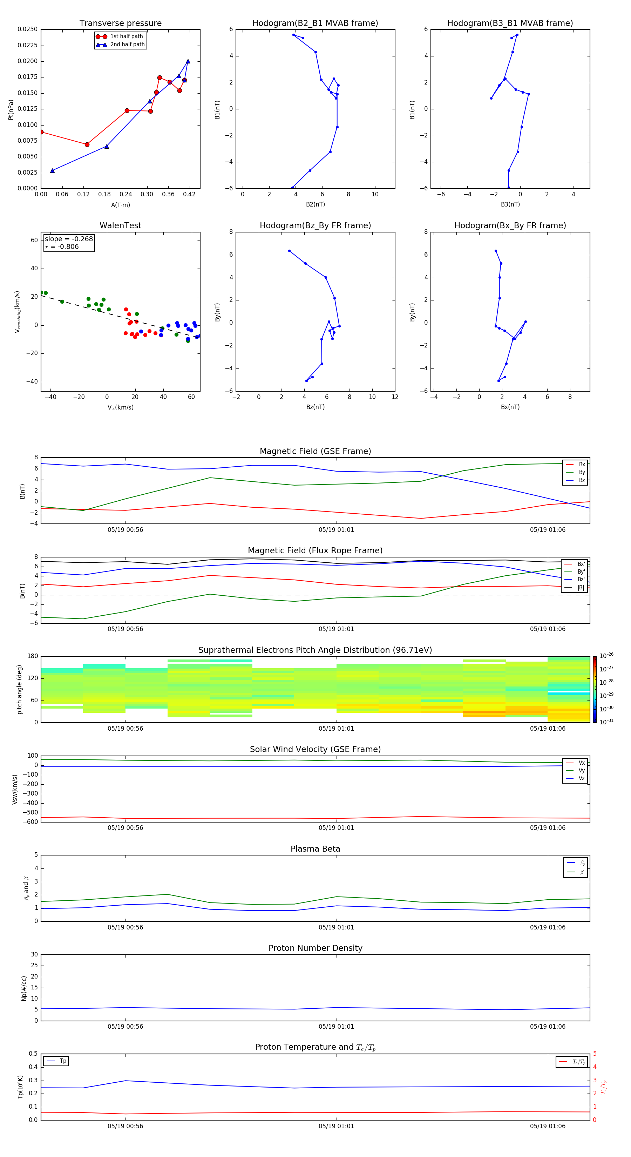Click the Bx' legend entry in flux rope panel
The height and width of the screenshot is (1157, 631).
coord(575,564)
